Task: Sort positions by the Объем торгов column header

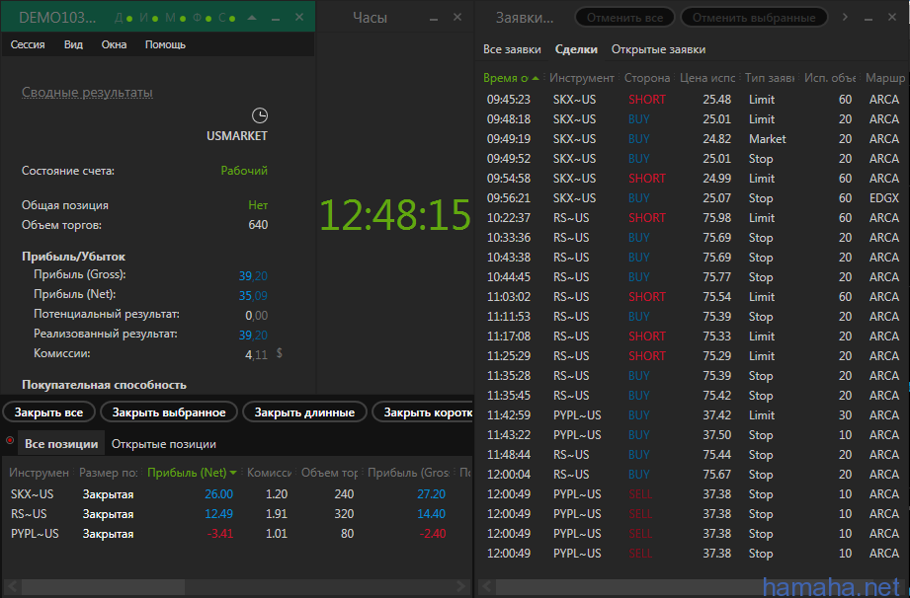Action: (329, 473)
